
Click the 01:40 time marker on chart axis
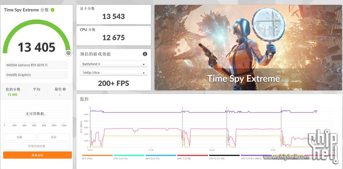[x=151, y=150]
